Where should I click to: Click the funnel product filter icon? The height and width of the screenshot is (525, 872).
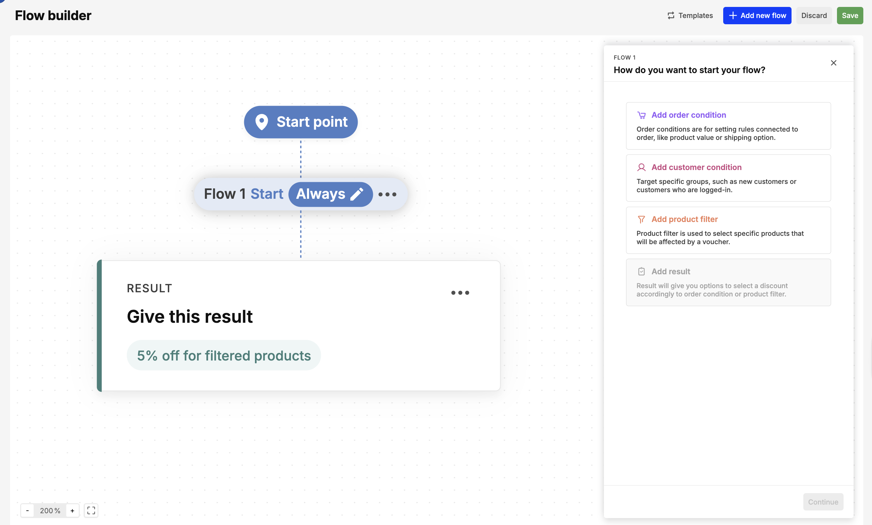point(641,220)
